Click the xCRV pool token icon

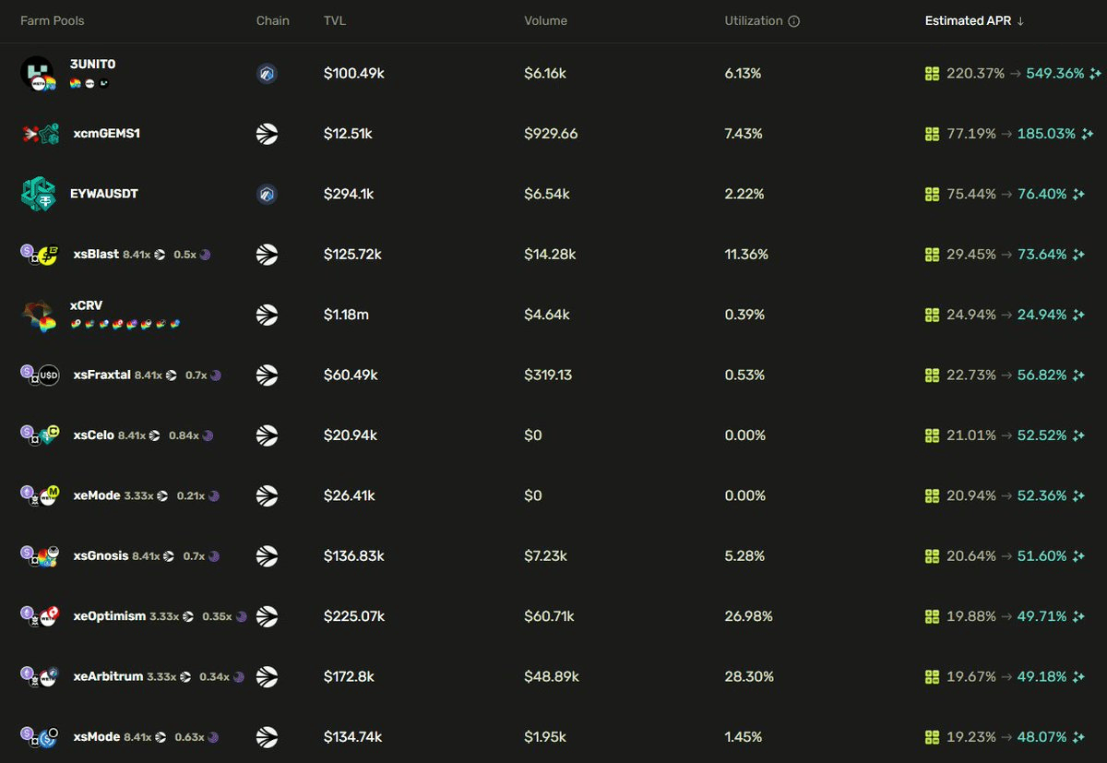(39, 316)
